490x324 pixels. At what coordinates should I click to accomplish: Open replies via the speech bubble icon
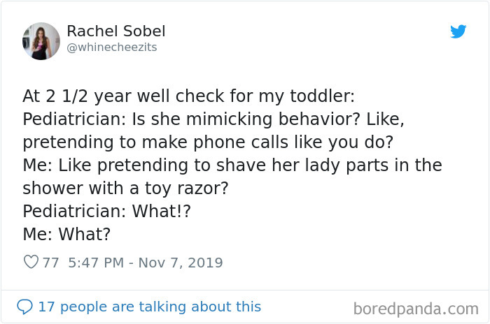click(24, 307)
